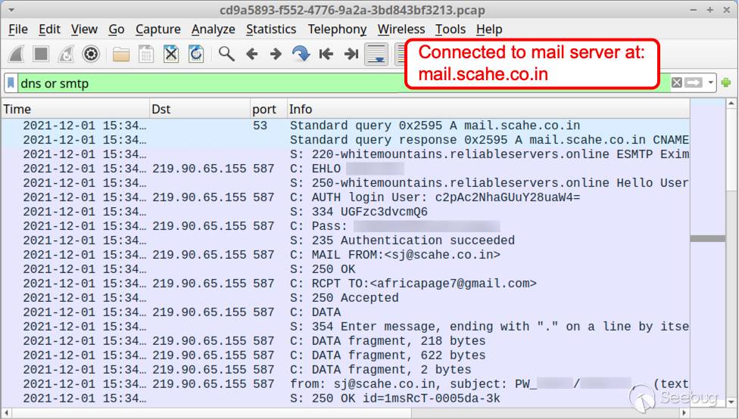Go to previous packet arrow

[x=252, y=54]
